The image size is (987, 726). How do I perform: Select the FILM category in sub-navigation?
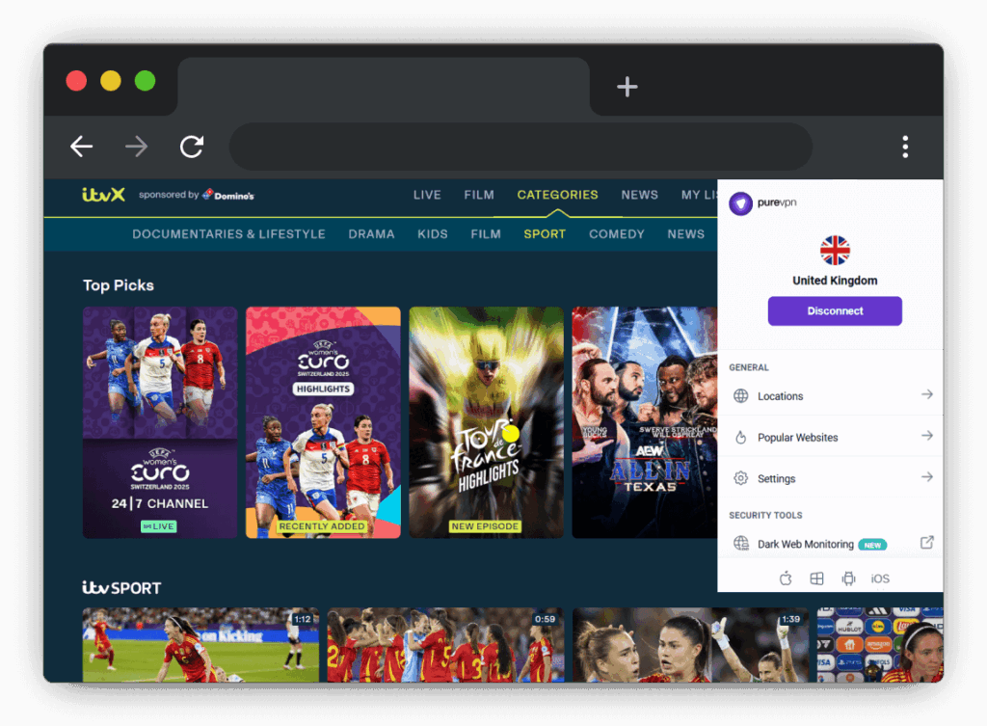(486, 234)
